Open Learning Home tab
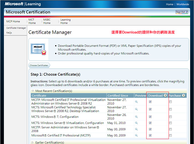The image size is (194, 144). pos(65,21)
